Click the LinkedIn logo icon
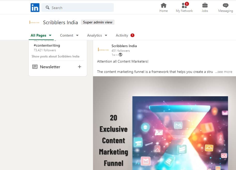 tap(35, 7)
